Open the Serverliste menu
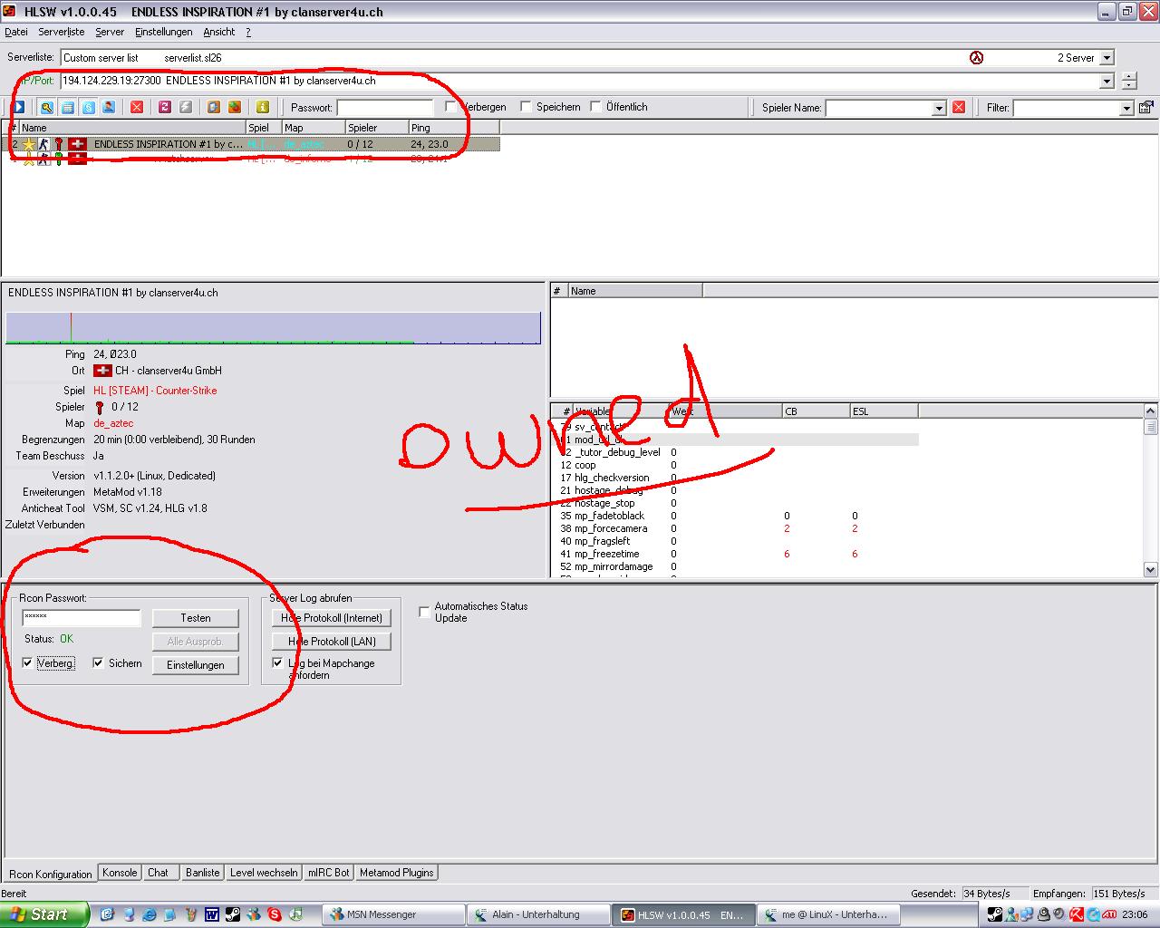 point(62,32)
